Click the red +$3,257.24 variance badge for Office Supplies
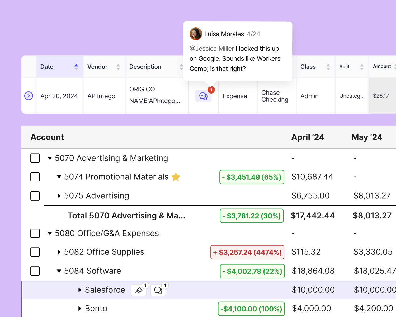The image size is (396, 317). [247, 252]
